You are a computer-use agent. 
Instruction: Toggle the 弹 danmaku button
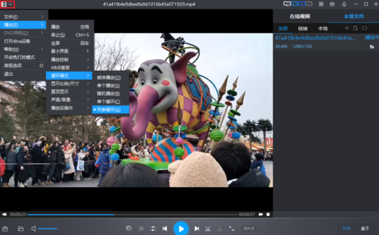(141, 229)
